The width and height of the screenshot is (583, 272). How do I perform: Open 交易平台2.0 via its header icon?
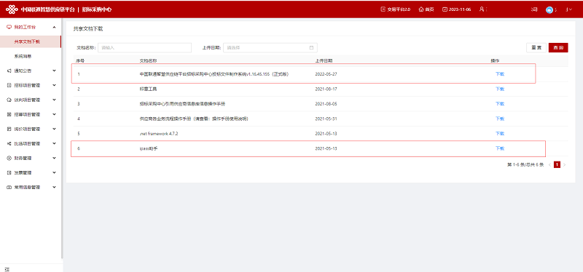tap(383, 9)
